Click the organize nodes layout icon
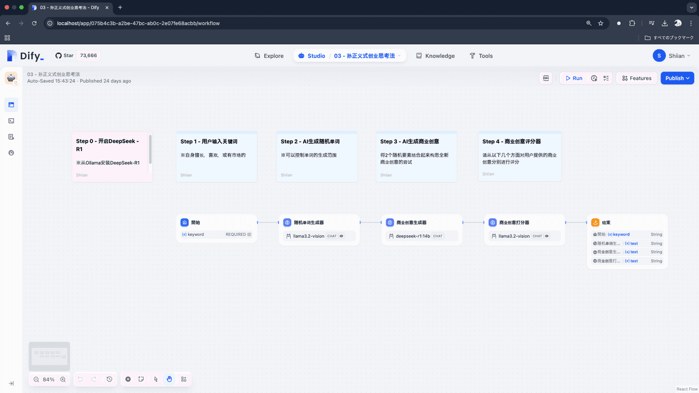 click(x=183, y=379)
